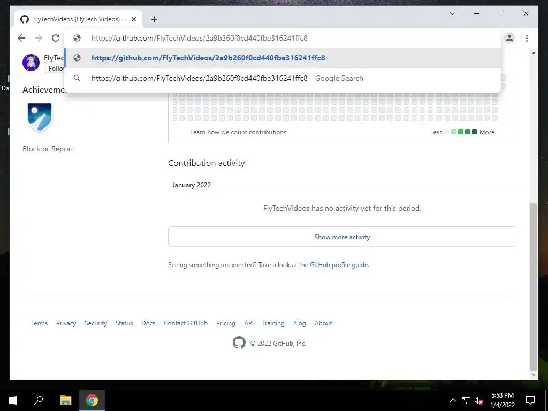Open About footer link

point(323,323)
